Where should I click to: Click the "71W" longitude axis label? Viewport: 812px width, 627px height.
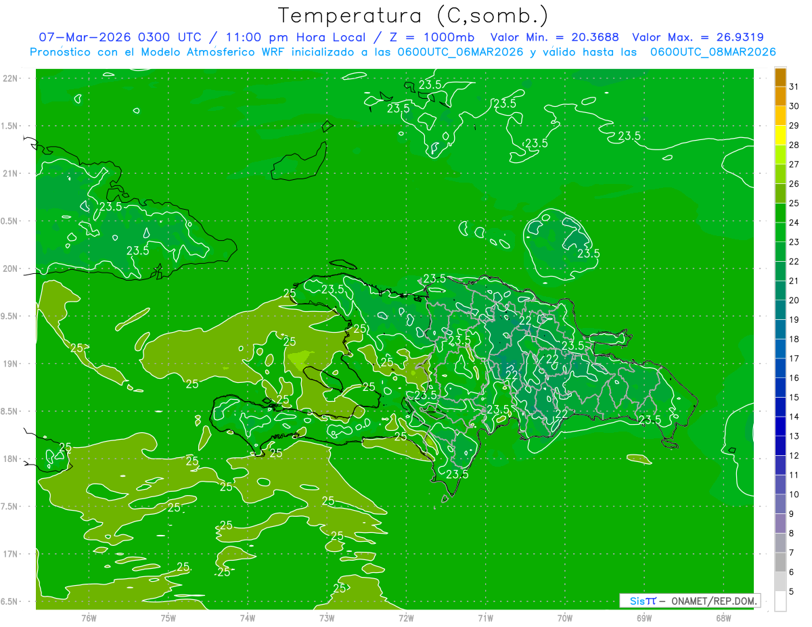pos(485,618)
